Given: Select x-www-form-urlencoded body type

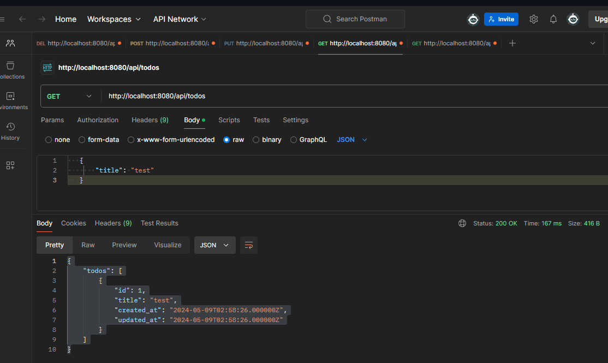Looking at the screenshot, I should coord(171,140).
